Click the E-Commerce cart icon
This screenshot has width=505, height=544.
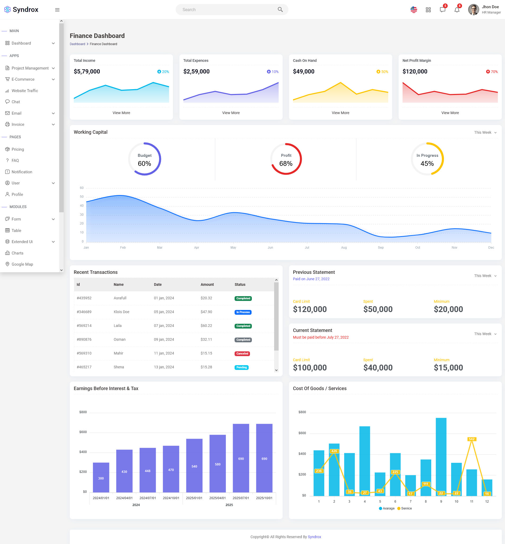click(7, 79)
